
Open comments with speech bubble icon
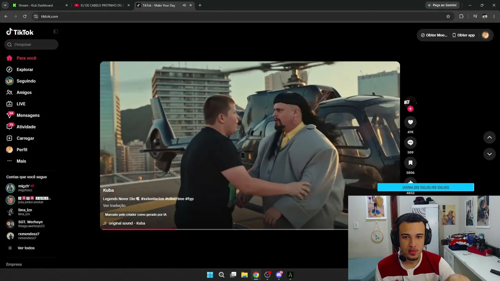click(410, 142)
